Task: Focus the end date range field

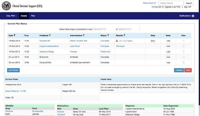Action: [129, 29]
